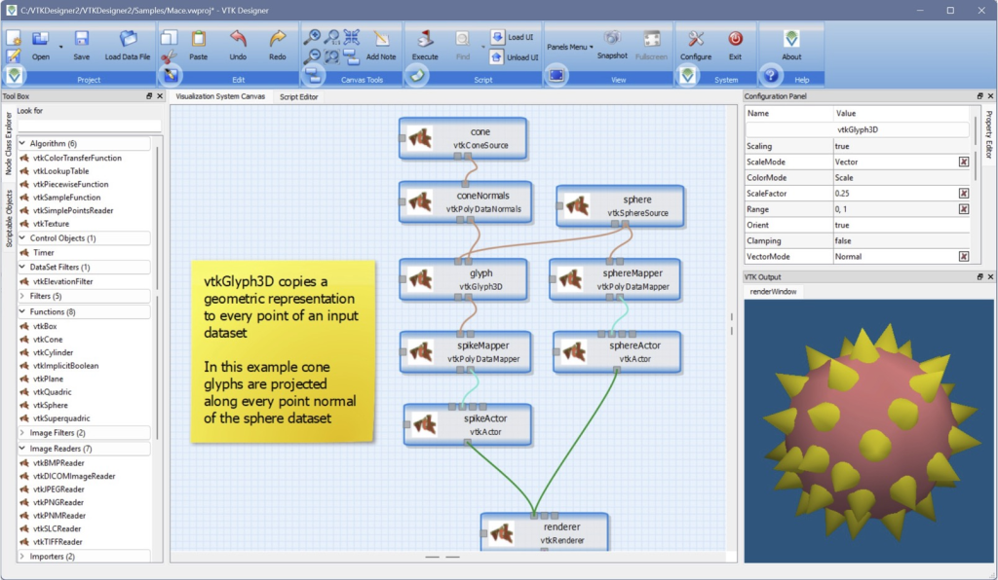Click the Undo arrow icon
The width and height of the screenshot is (998, 580).
238,40
